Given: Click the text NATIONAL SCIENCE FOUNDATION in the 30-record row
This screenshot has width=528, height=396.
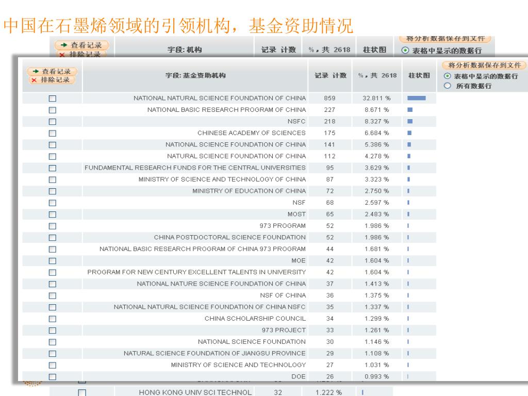Looking at the screenshot, I should point(252,342).
